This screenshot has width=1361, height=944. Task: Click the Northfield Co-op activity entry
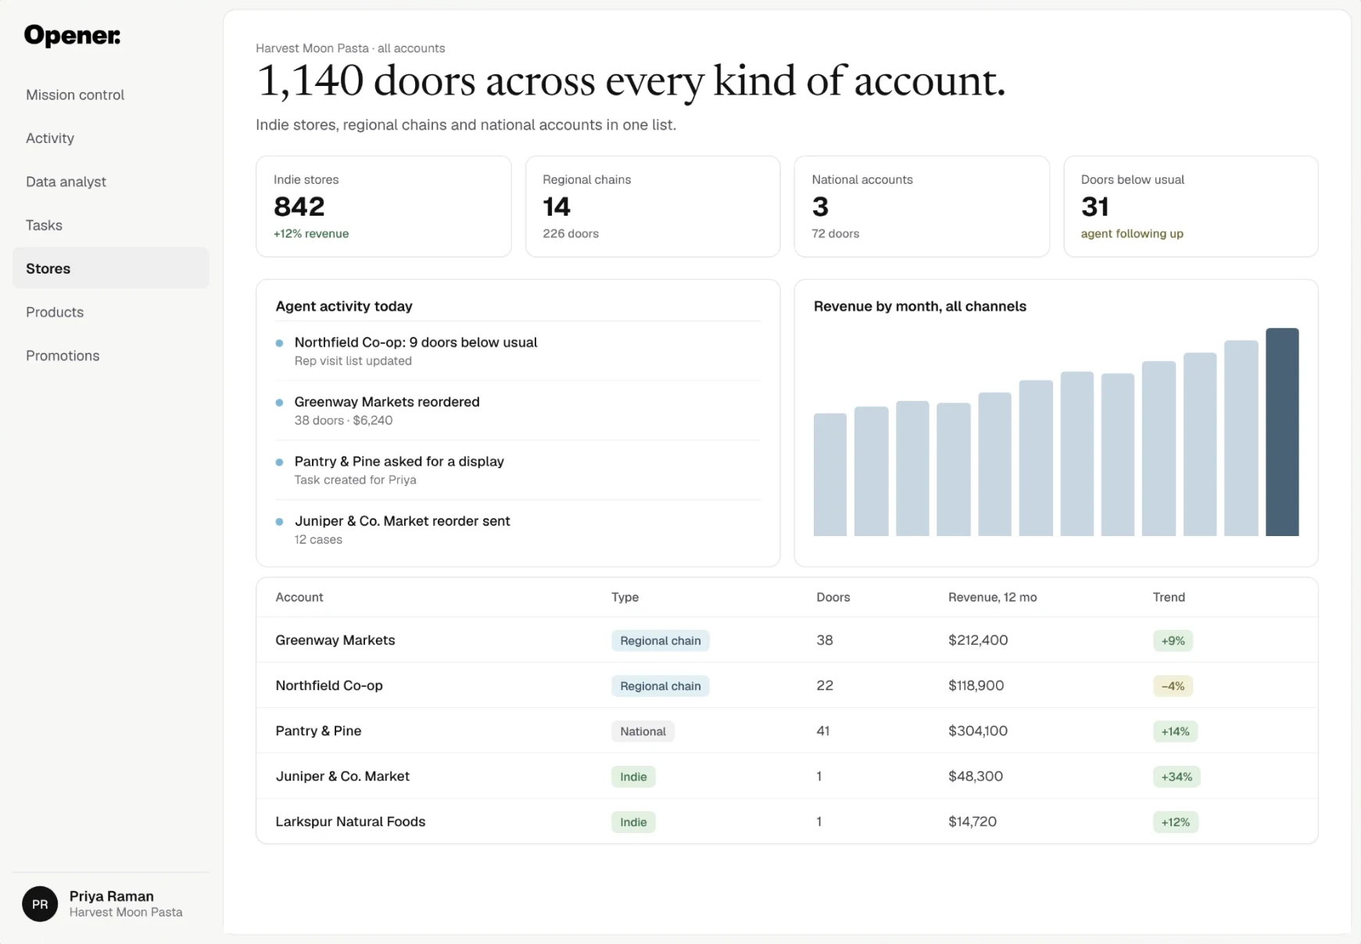pyautogui.click(x=518, y=351)
